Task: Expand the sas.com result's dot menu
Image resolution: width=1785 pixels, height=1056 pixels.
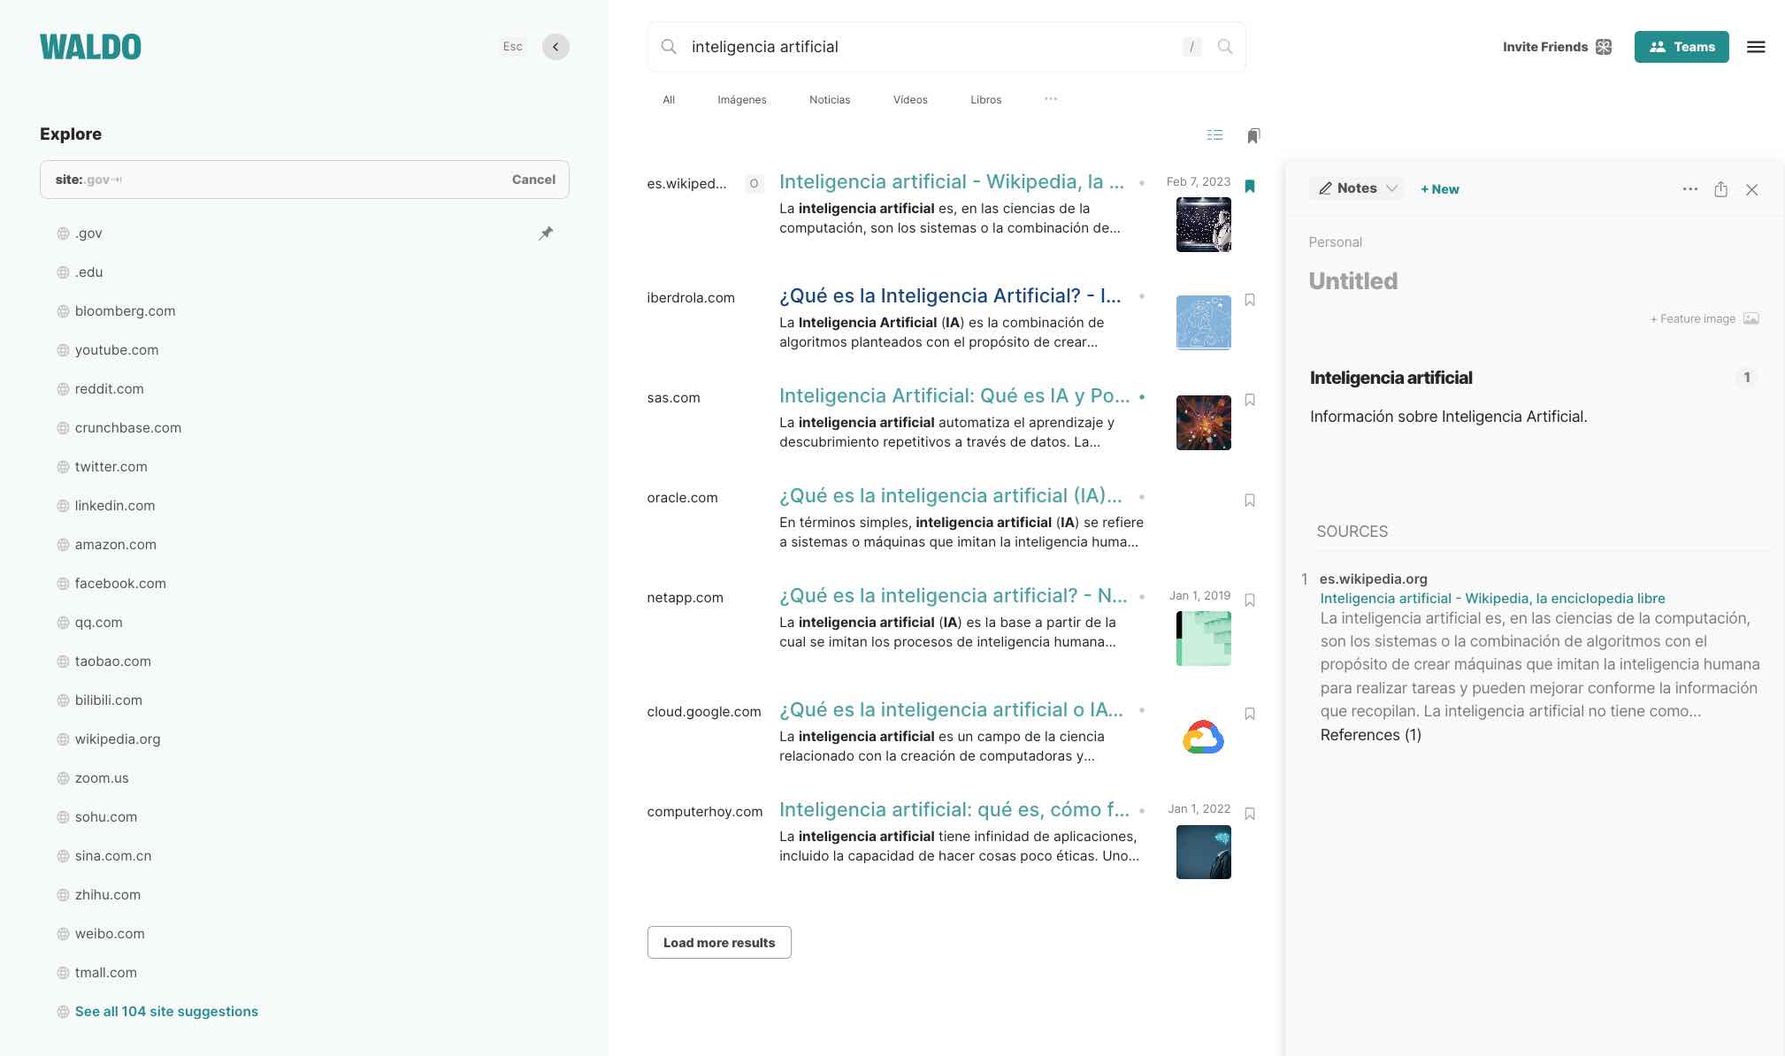Action: tap(1142, 397)
